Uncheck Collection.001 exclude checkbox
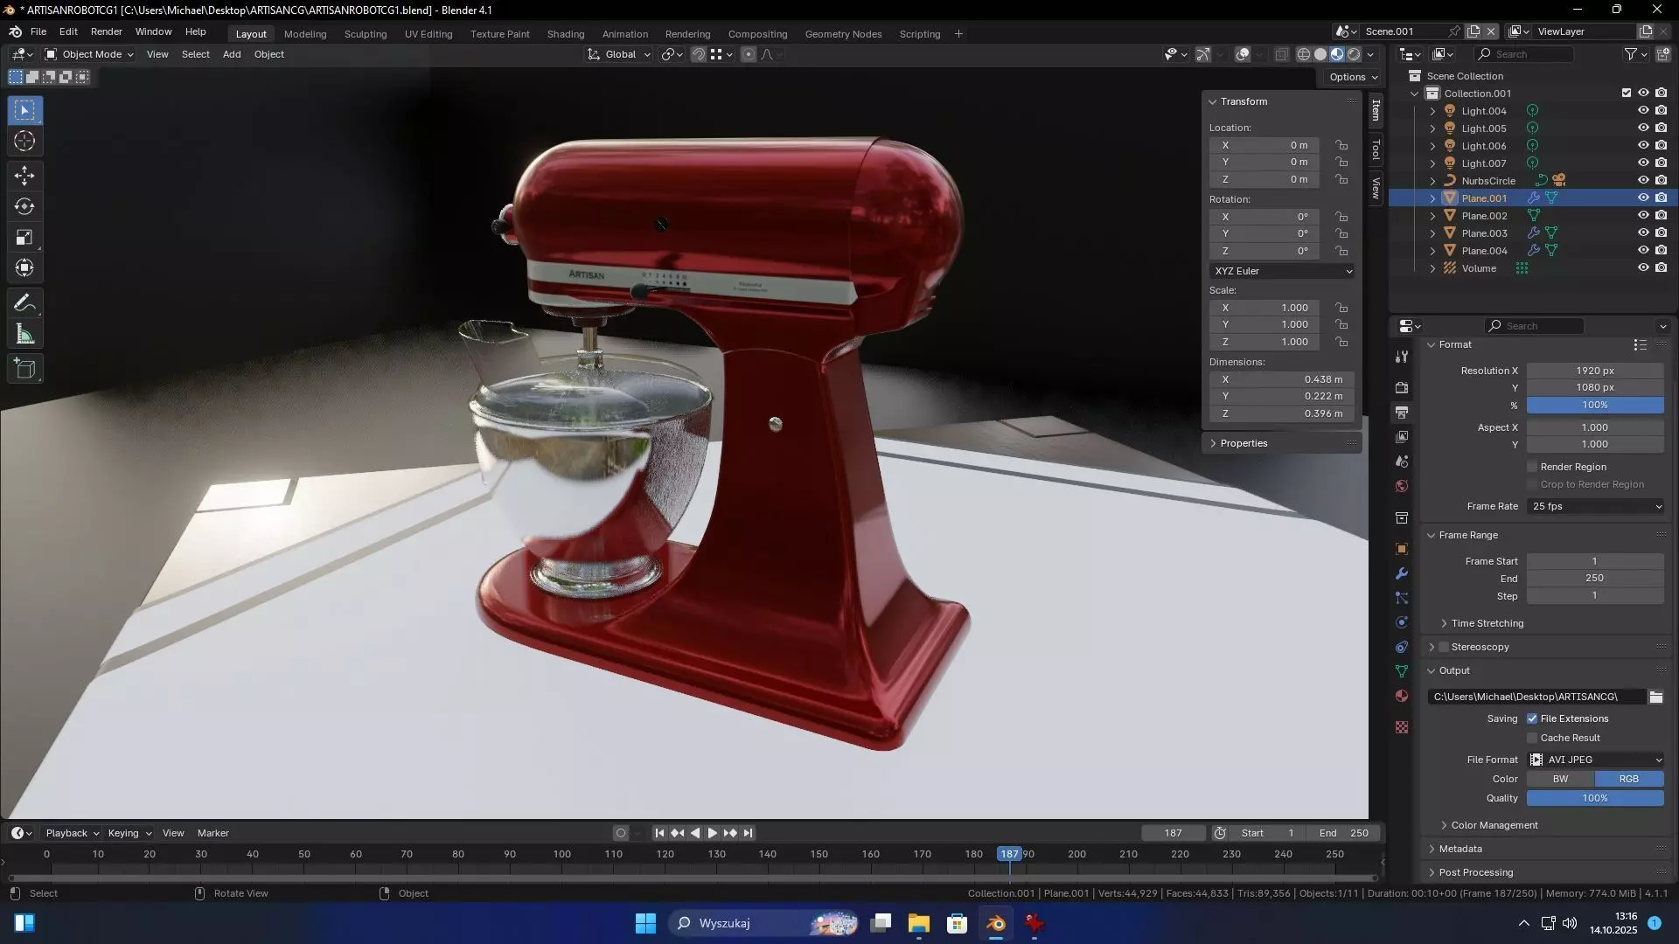Viewport: 1679px width, 944px height. pyautogui.click(x=1627, y=93)
